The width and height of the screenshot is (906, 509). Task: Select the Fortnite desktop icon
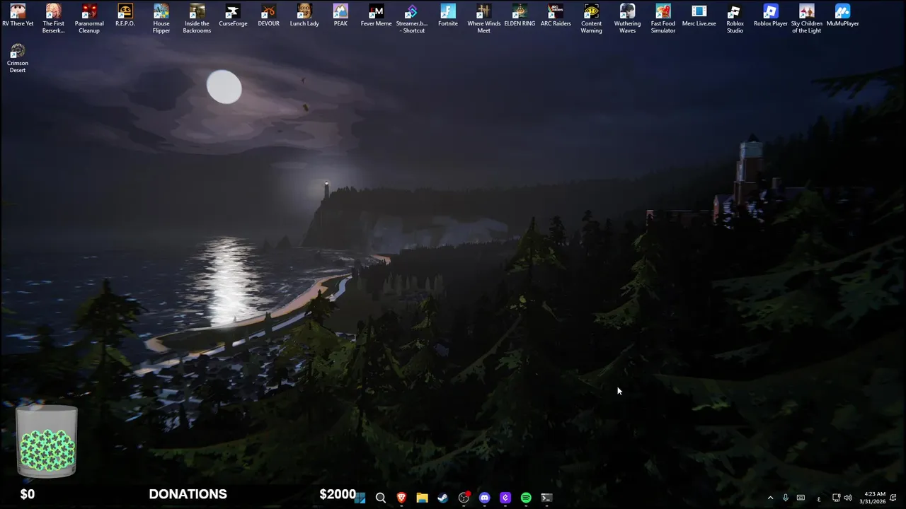tap(448, 16)
